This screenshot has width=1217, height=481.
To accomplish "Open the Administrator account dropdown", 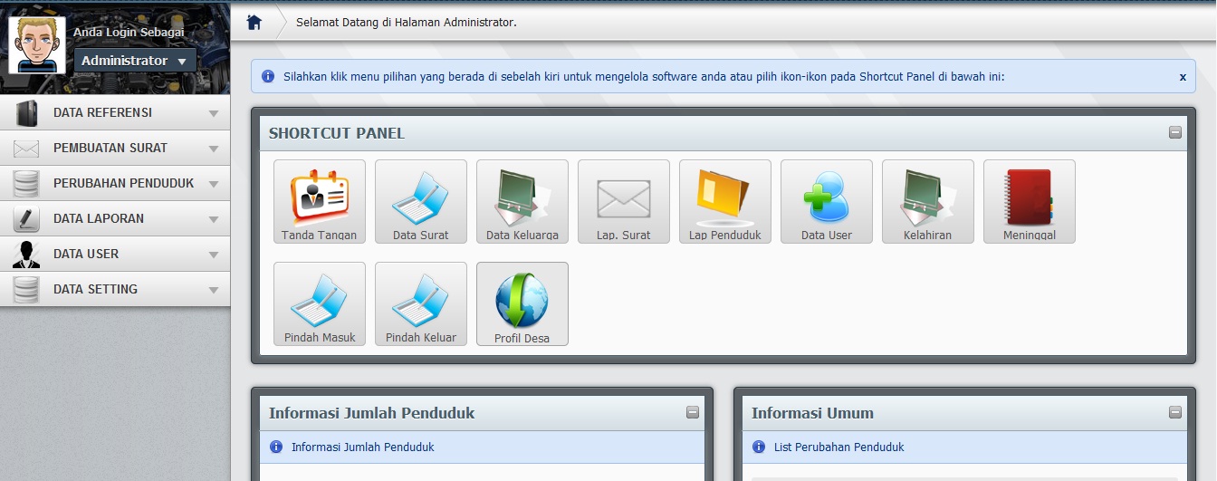I will 136,61.
